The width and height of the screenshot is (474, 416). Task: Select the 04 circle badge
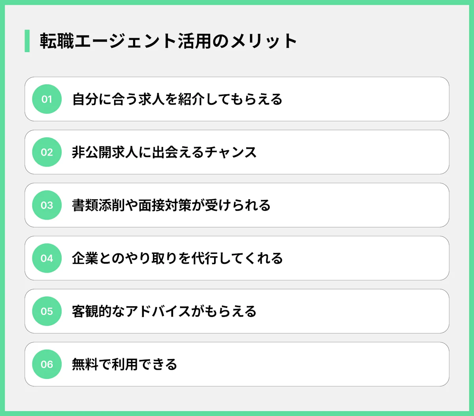(47, 258)
